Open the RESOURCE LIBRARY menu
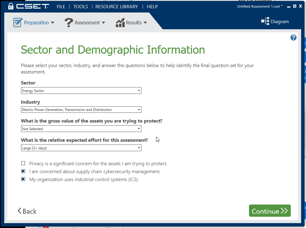Image resolution: width=306 pixels, height=228 pixels. [x=116, y=6]
